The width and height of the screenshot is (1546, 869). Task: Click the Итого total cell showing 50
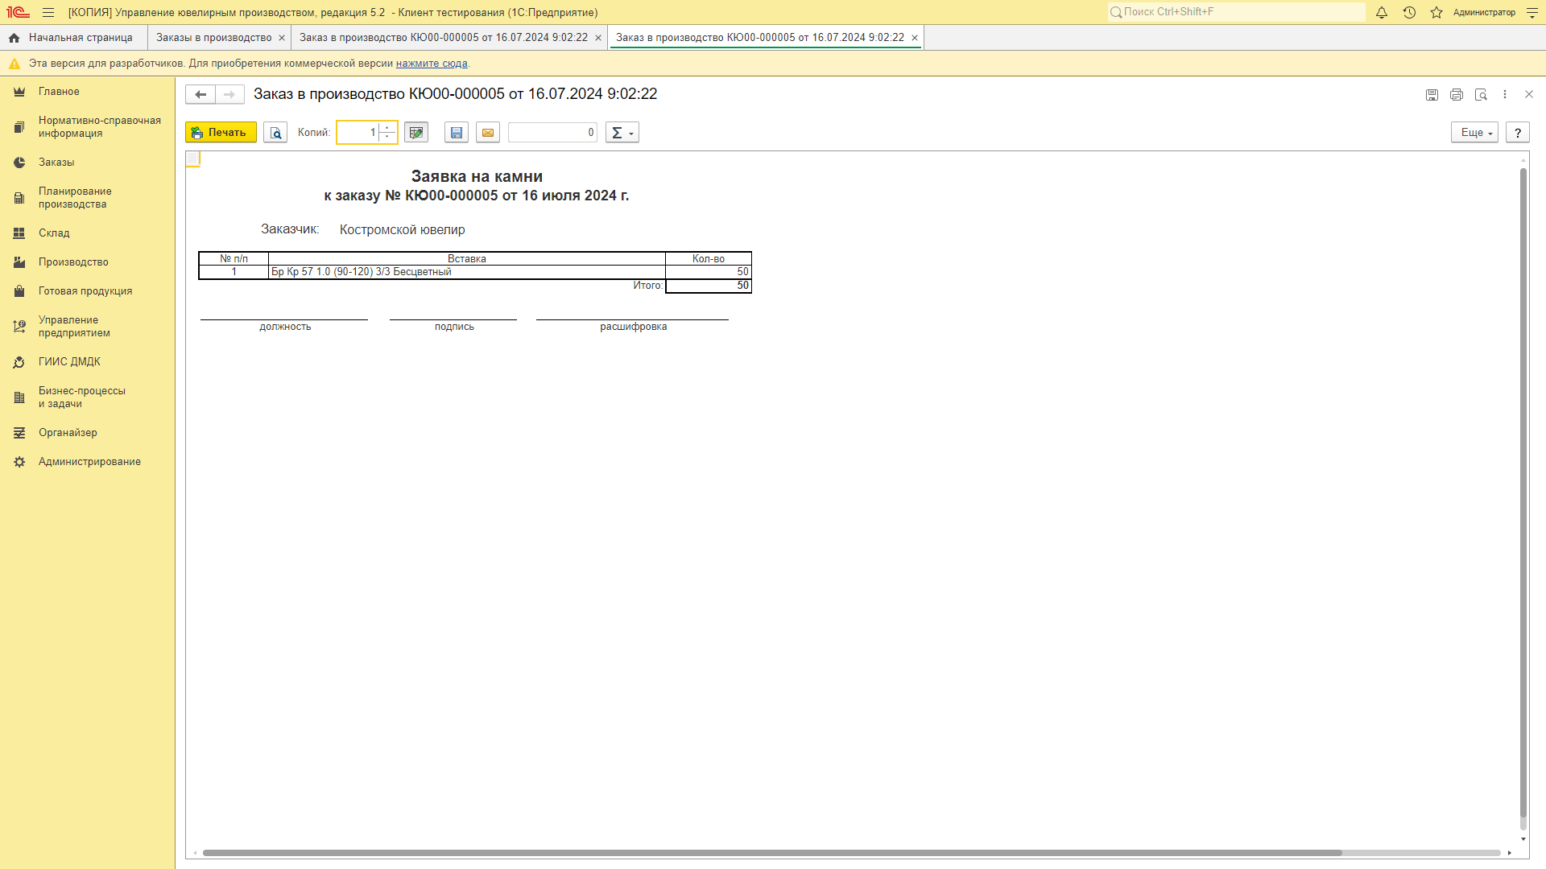709,286
